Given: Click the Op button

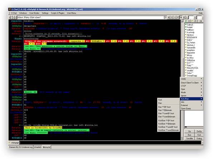Looking at the screenshot, I should 189,131.
